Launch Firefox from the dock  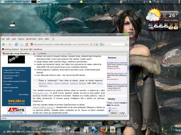(x=104, y=129)
